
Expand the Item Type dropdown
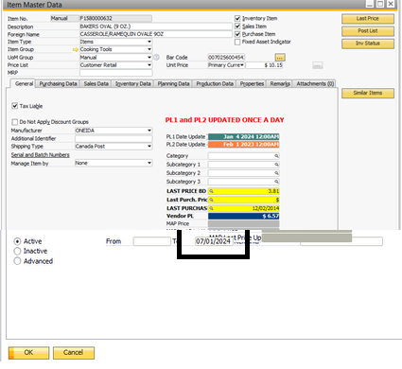click(x=149, y=42)
